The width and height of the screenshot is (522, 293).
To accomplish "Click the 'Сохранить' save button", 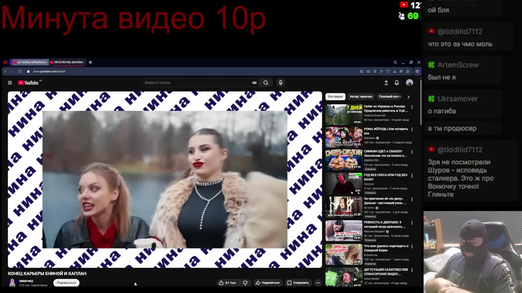I will (x=298, y=283).
